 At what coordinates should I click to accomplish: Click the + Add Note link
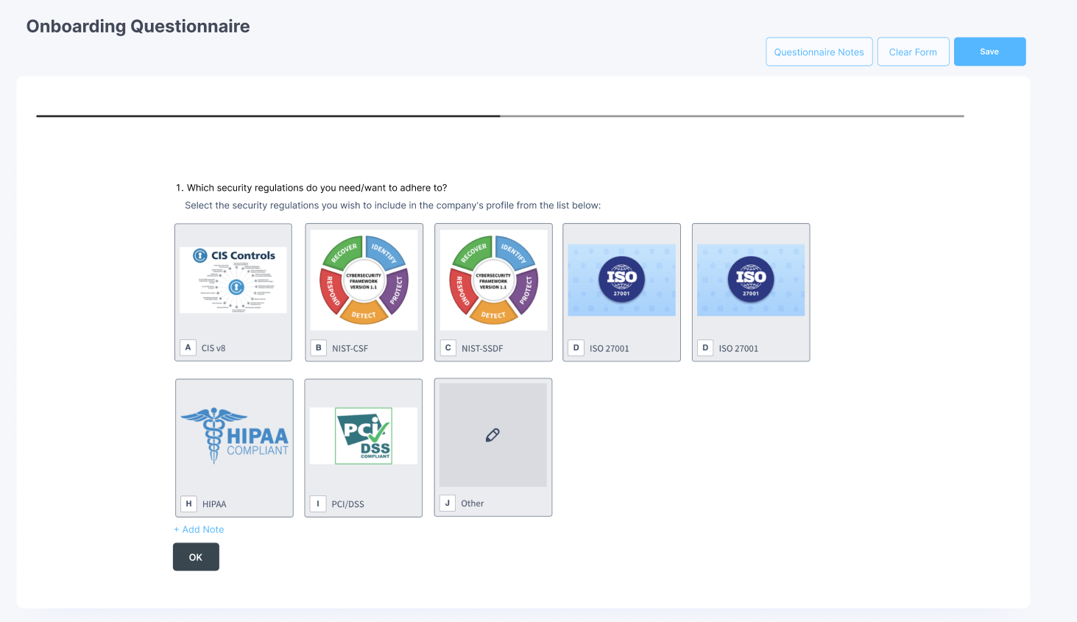[199, 529]
